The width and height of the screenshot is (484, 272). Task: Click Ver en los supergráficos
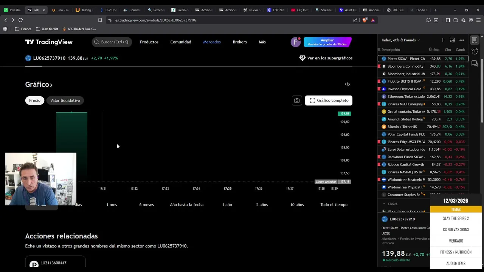click(326, 58)
